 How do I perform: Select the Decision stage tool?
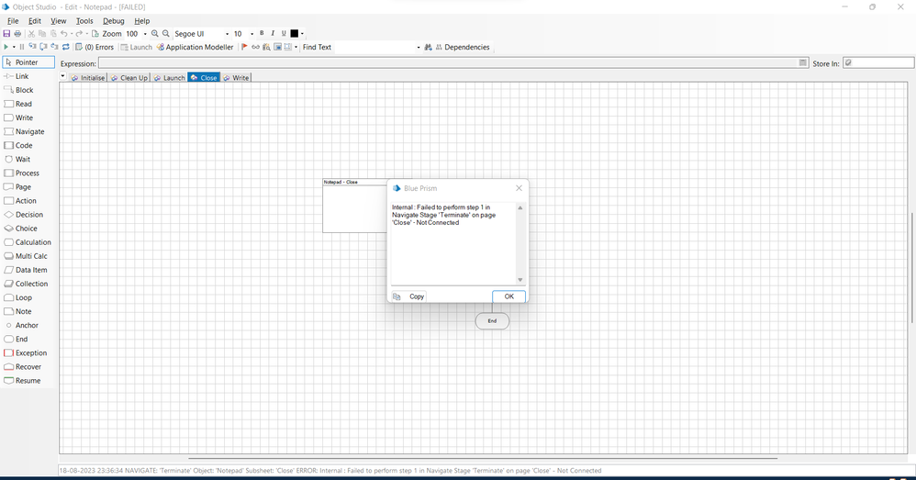23,215
